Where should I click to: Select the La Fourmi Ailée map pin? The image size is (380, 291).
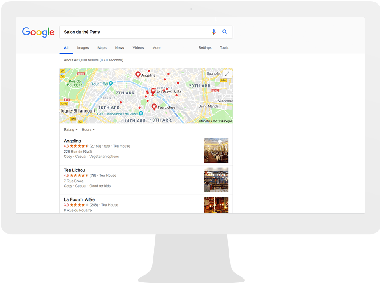coord(153,92)
